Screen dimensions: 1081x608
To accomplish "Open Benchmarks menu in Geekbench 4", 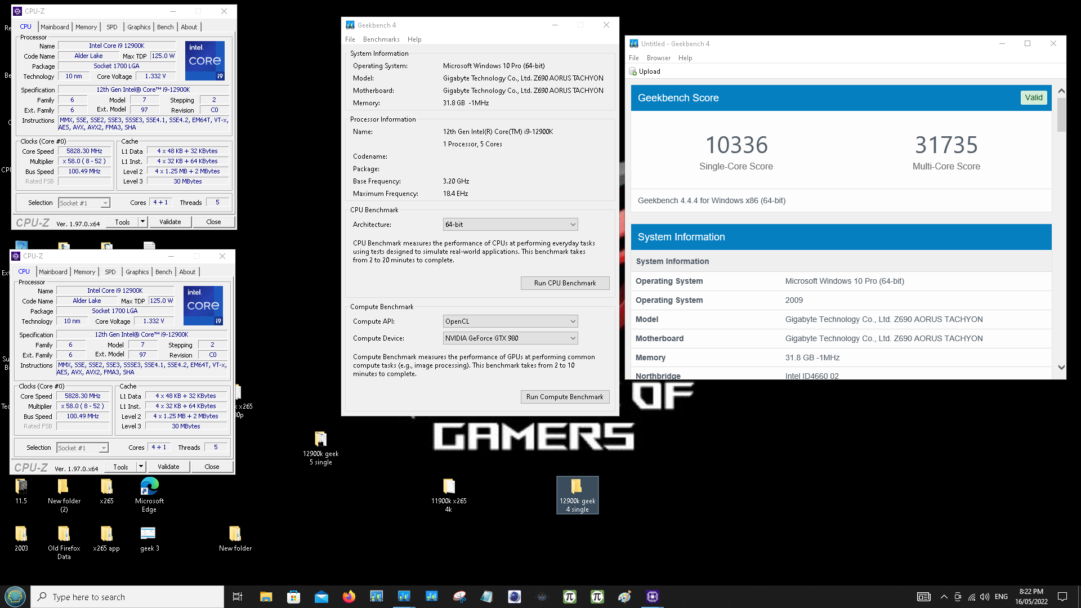I will point(381,39).
